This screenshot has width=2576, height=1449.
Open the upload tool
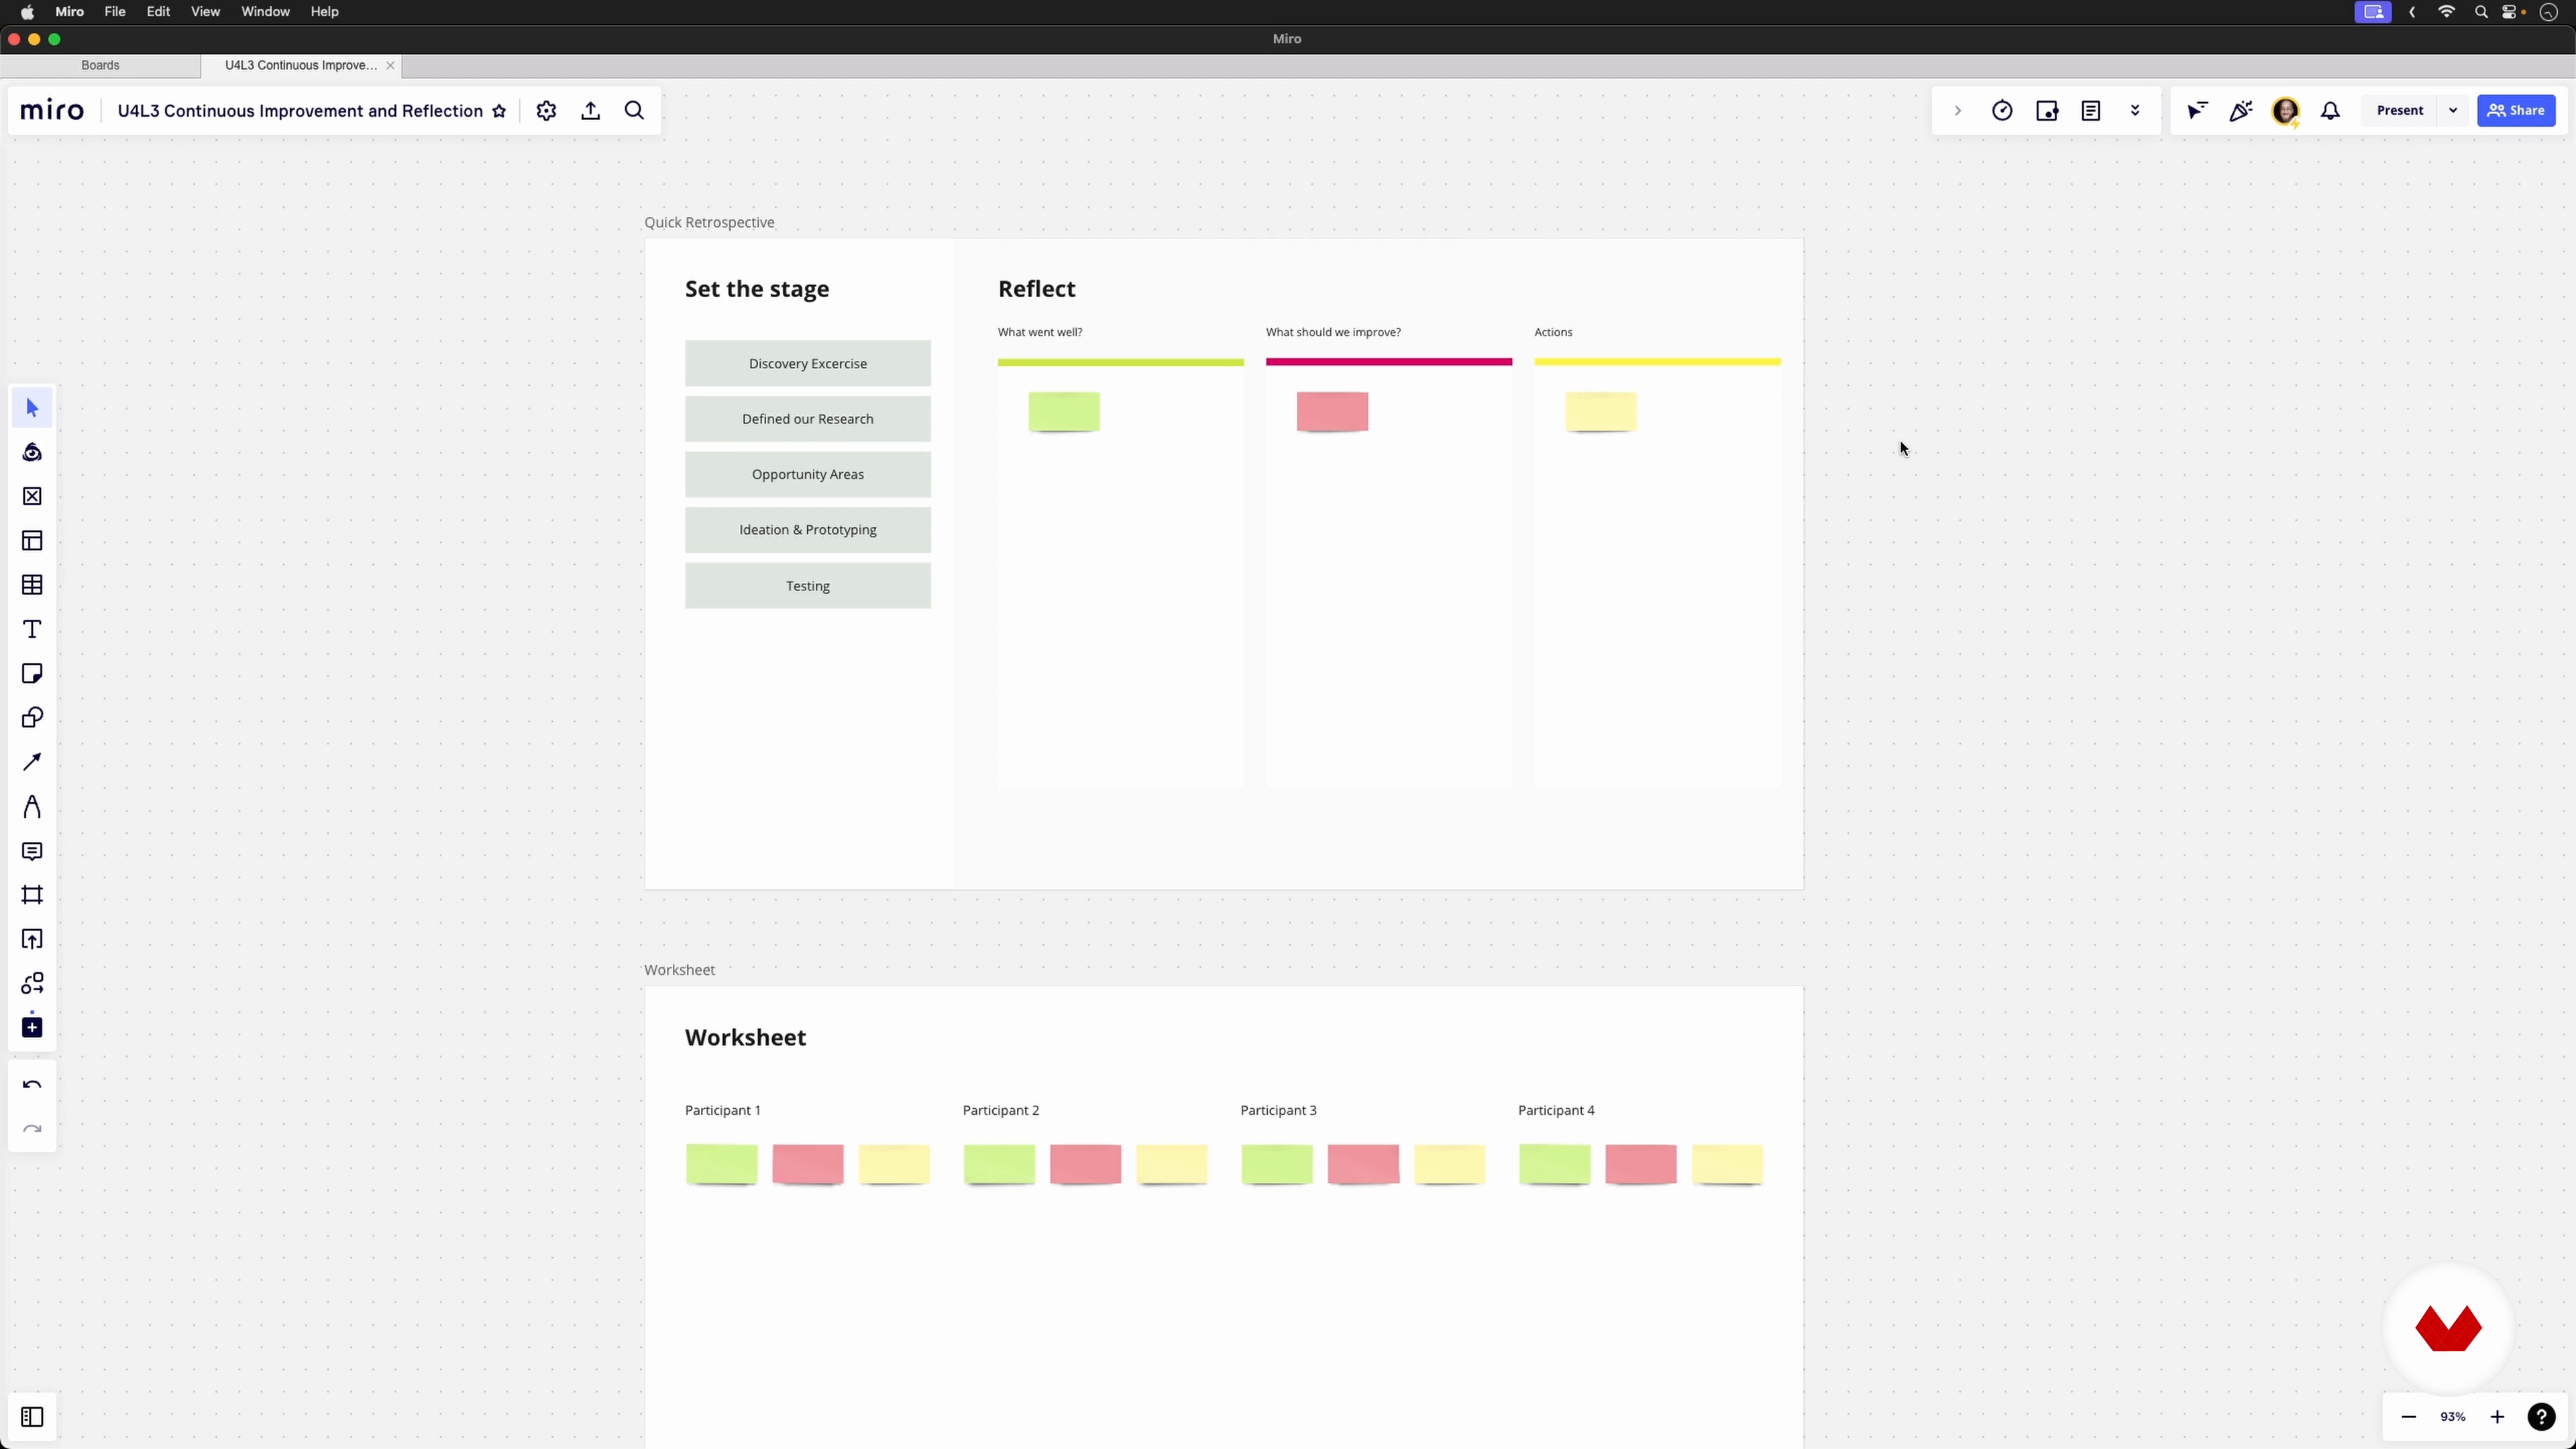32,939
